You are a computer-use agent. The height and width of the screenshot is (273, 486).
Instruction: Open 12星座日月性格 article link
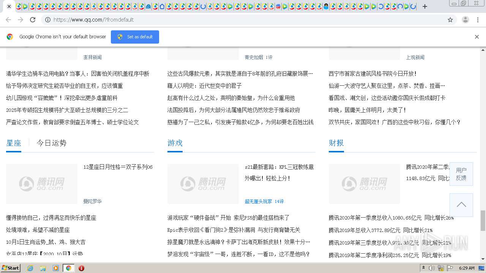click(118, 167)
